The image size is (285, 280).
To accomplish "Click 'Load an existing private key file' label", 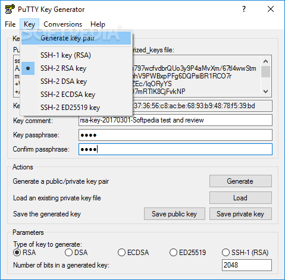I will pos(57,198).
